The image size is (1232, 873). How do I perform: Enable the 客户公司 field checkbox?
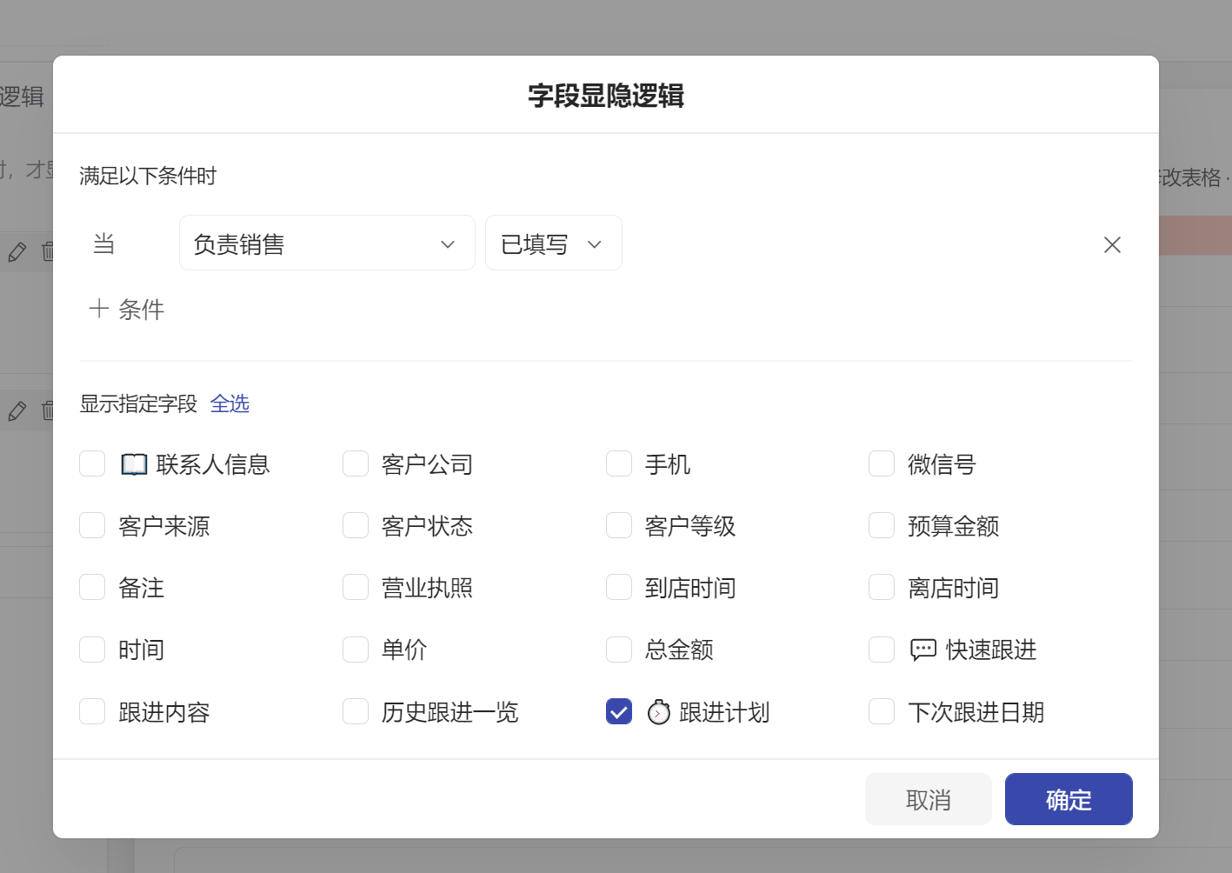[356, 463]
